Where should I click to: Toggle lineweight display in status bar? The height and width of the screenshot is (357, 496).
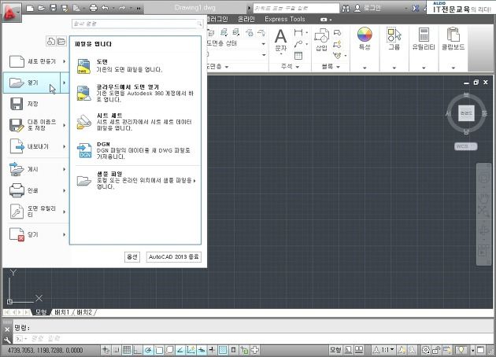212,350
